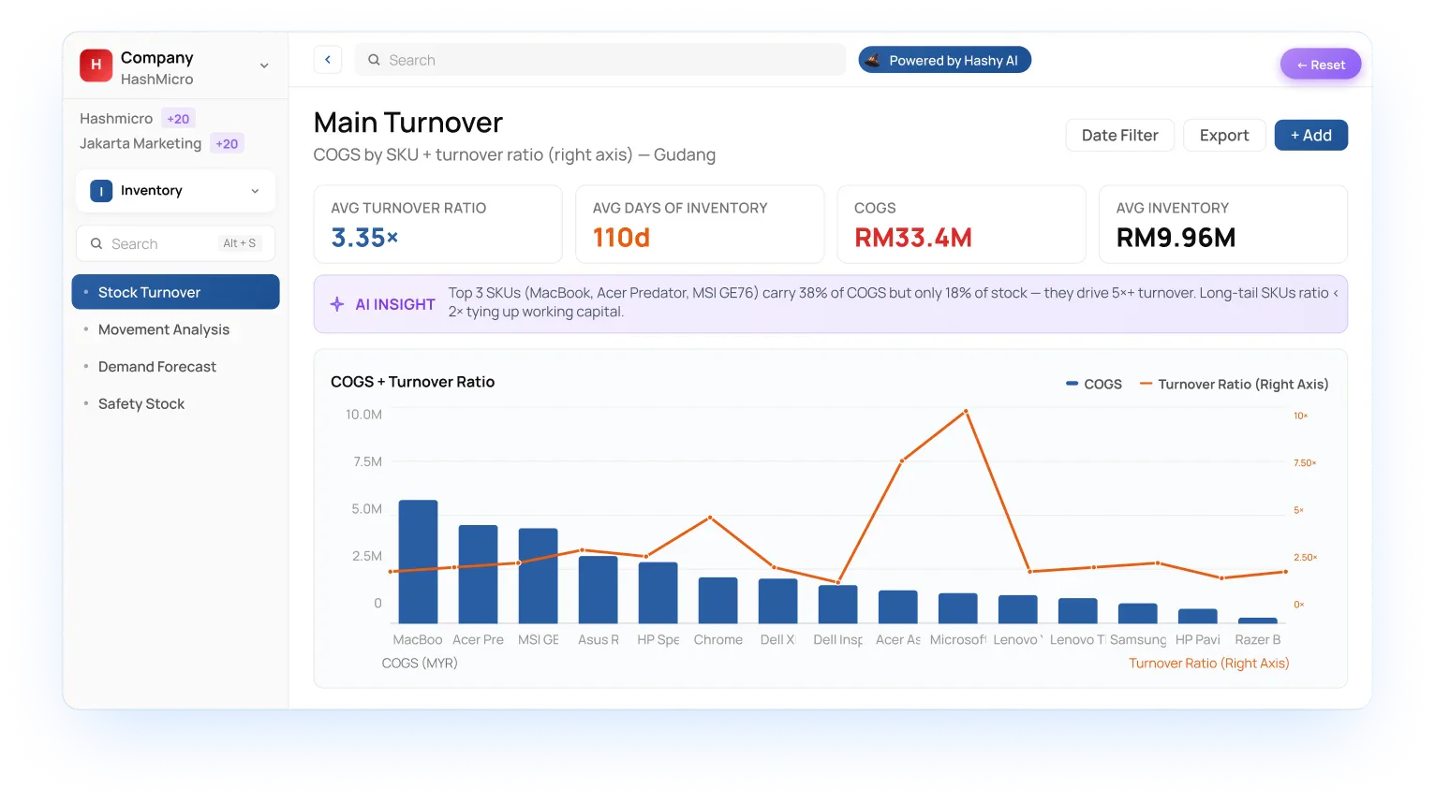This screenshot has height=803, width=1435.
Task: Expand the Company HashMicro dropdown chevron
Action: pyautogui.click(x=264, y=66)
